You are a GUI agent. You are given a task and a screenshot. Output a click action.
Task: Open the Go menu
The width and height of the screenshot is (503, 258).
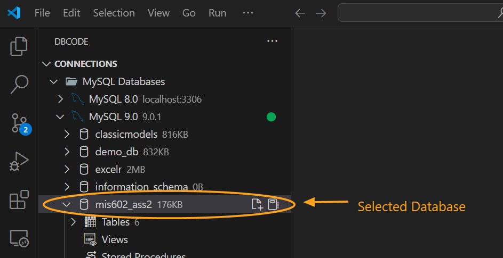point(189,13)
